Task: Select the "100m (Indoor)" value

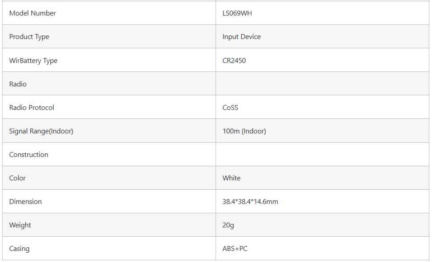Action: (244, 131)
